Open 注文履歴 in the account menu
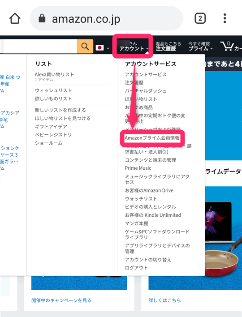 coord(134,82)
